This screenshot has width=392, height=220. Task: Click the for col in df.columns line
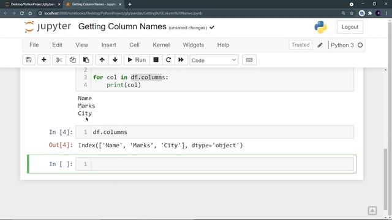point(130,78)
